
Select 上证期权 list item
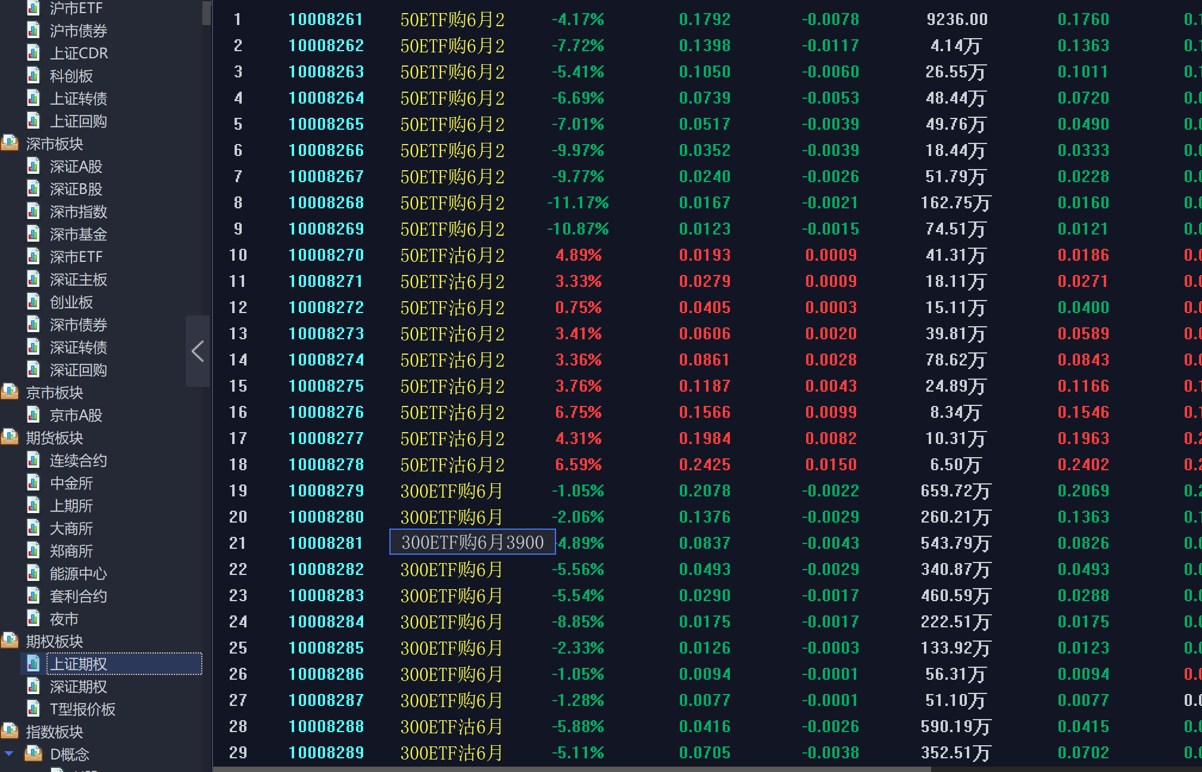tap(78, 664)
